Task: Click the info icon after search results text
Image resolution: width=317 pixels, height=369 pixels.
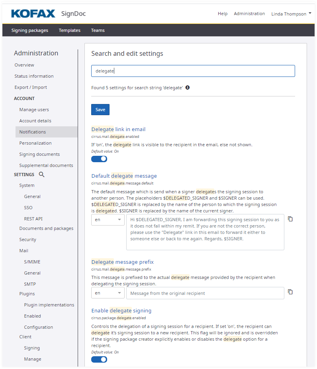Action: click(x=188, y=87)
